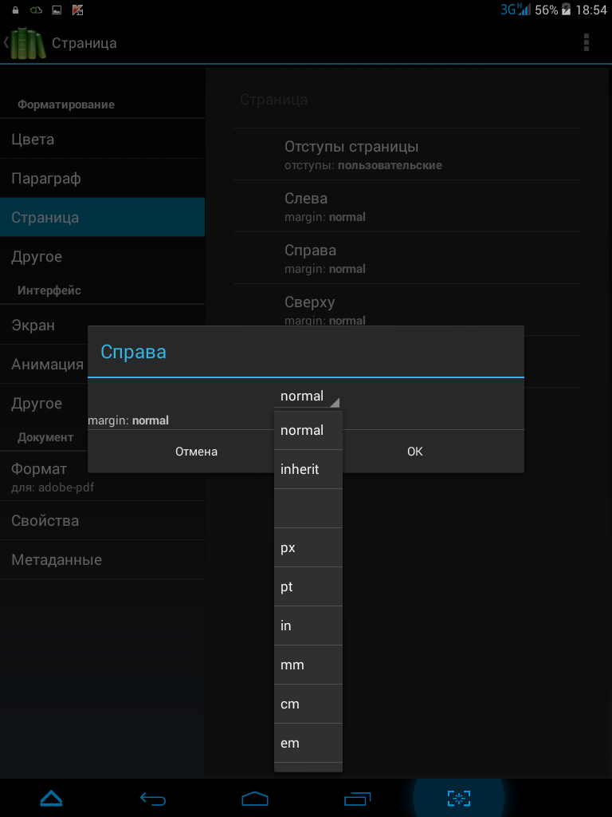
Task: Open the Отступы страницы preference
Action: [406, 155]
